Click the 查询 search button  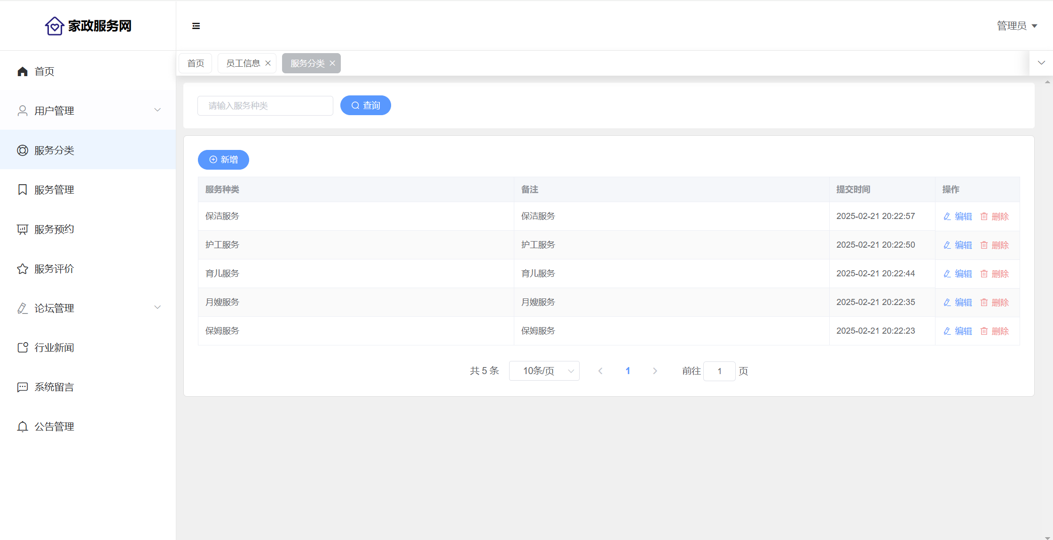click(x=366, y=105)
